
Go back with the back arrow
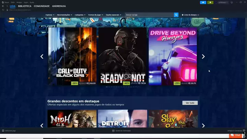point(3,6)
